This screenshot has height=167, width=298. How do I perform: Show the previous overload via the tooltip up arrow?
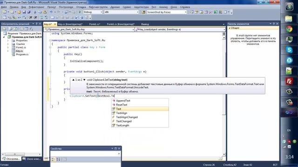tap(74, 80)
